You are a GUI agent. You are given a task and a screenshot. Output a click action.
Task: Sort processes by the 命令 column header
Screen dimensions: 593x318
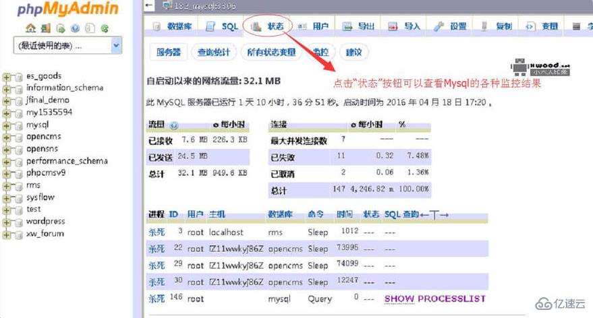[x=316, y=214]
